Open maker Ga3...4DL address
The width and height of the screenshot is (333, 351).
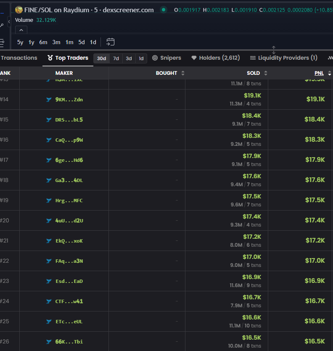point(69,180)
